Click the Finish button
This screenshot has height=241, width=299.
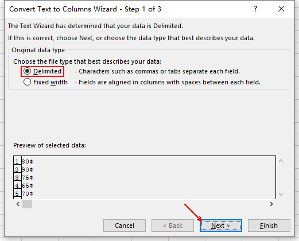269,226
